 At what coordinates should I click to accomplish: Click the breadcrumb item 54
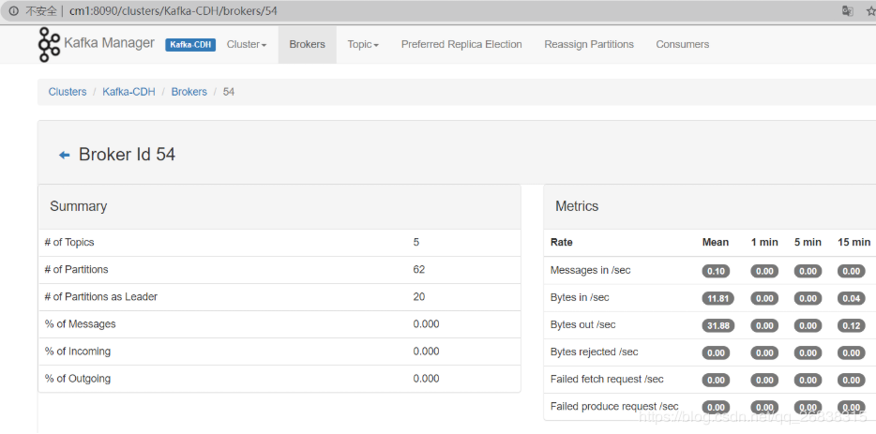[x=229, y=92]
